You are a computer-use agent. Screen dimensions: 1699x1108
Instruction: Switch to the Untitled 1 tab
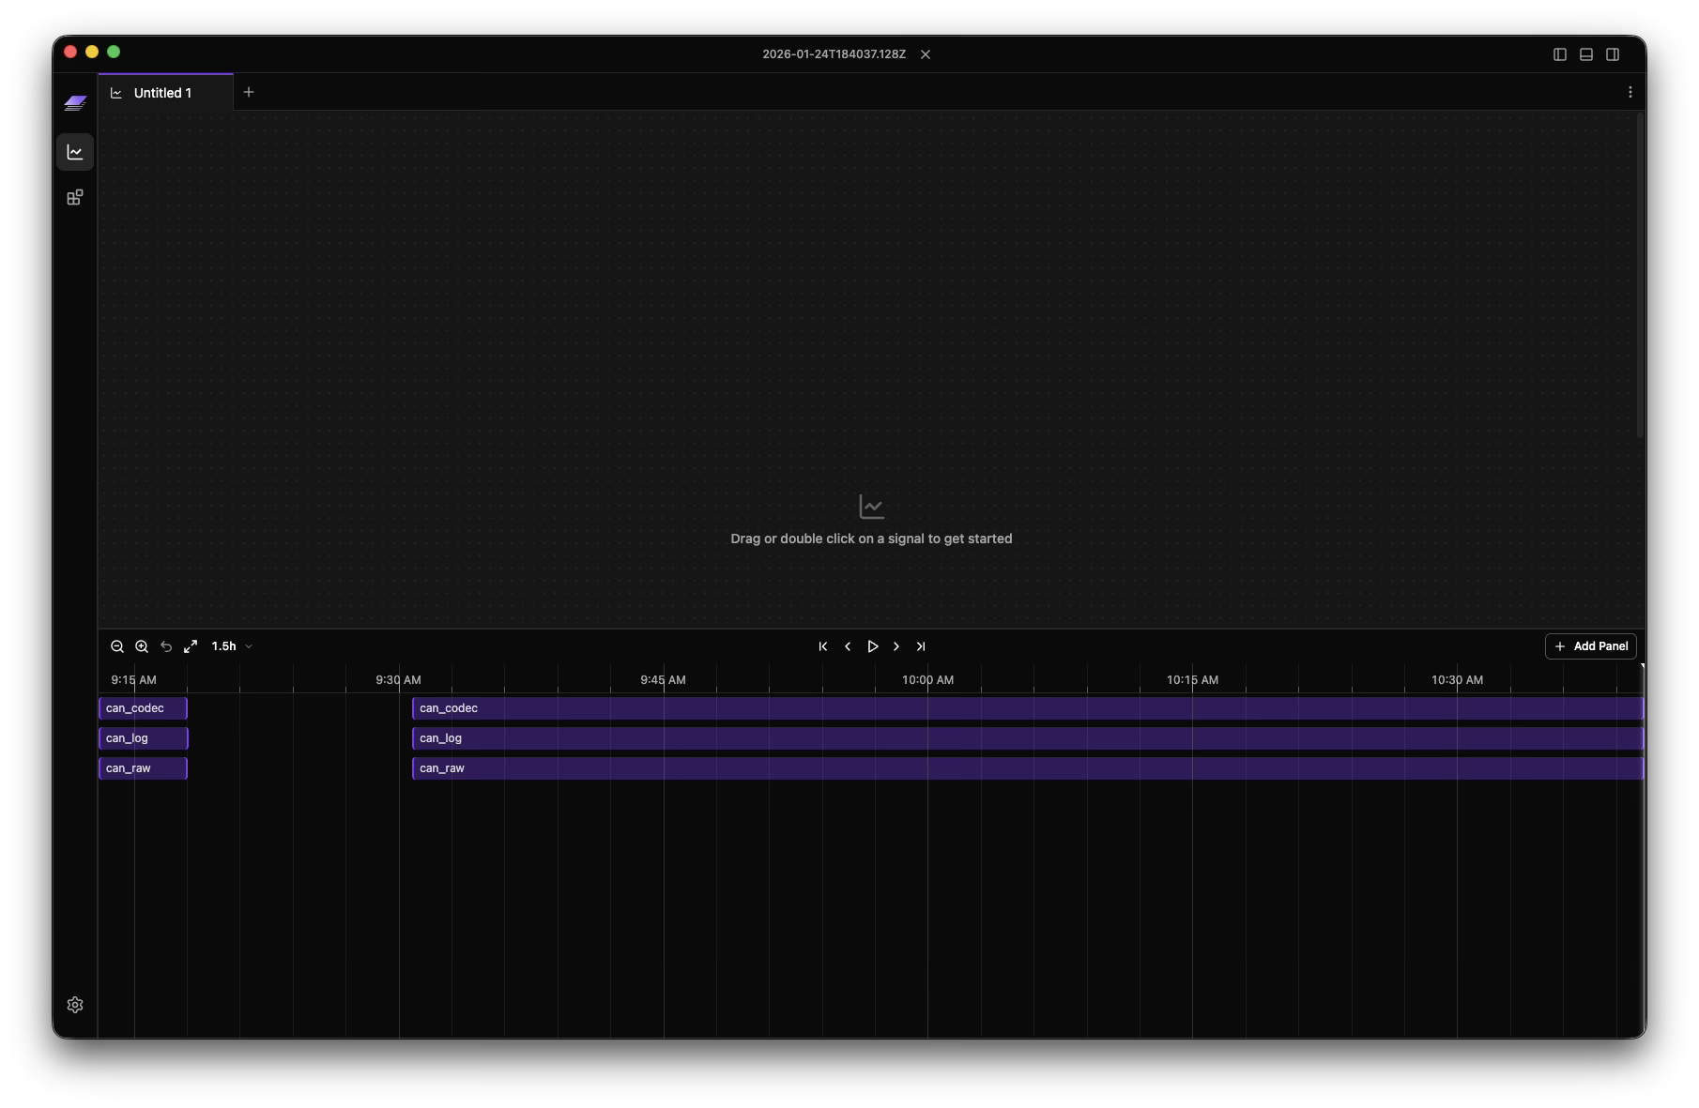pyautogui.click(x=162, y=92)
